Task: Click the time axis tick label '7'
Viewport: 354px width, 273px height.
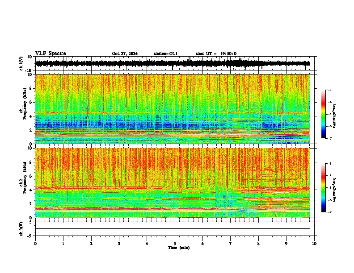Action: [x=231, y=244]
